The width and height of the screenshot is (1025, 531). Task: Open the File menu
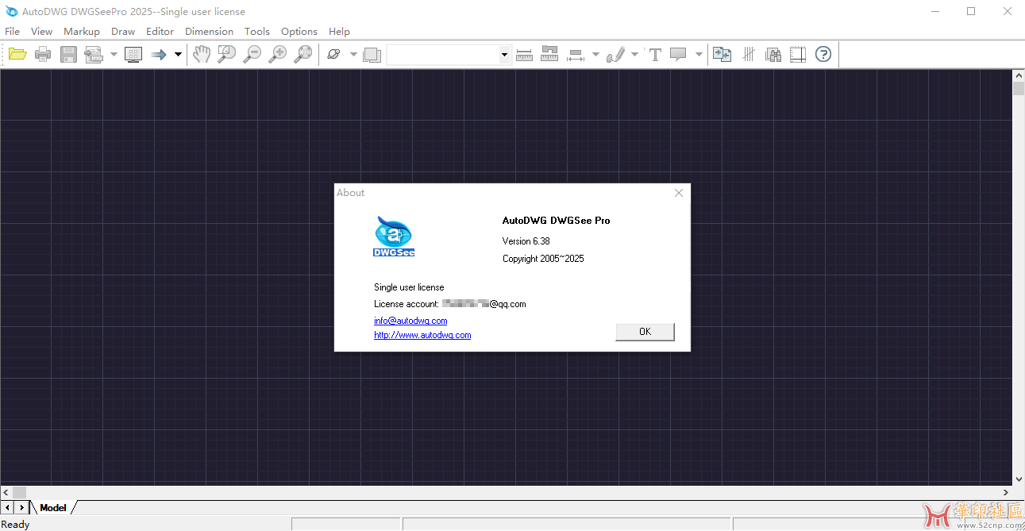(x=12, y=32)
